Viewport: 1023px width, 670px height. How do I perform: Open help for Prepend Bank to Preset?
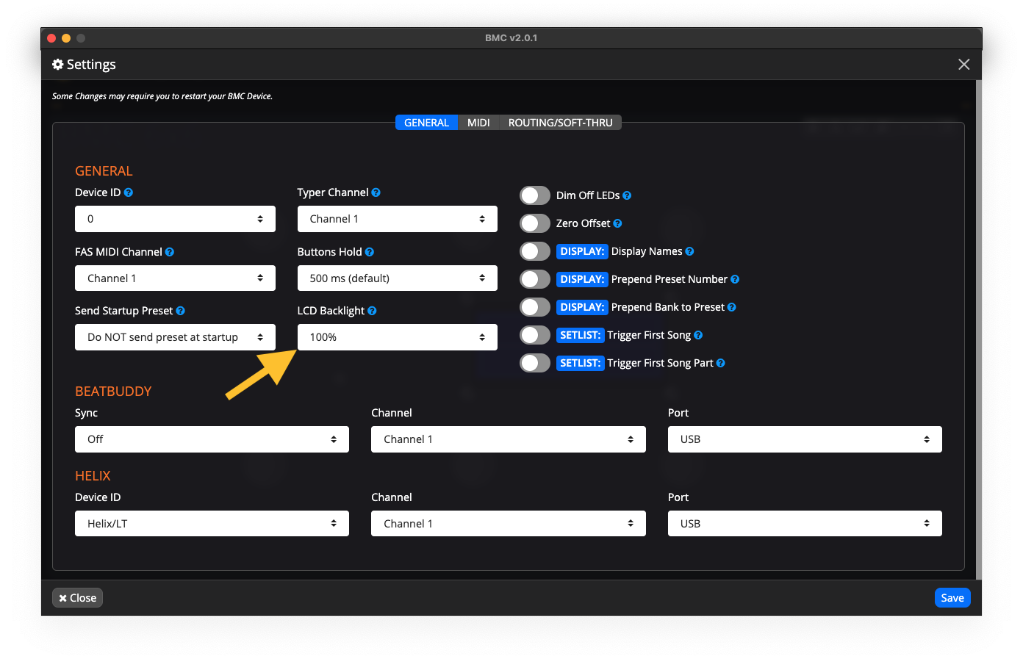[x=731, y=307]
